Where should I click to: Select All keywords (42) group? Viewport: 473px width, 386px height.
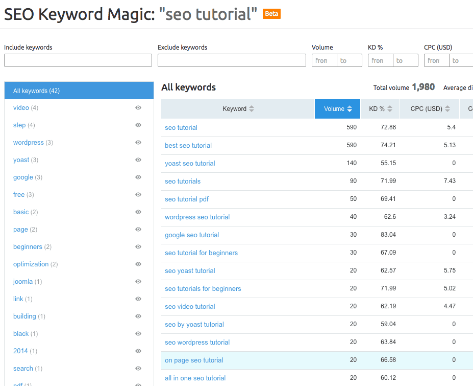(79, 91)
